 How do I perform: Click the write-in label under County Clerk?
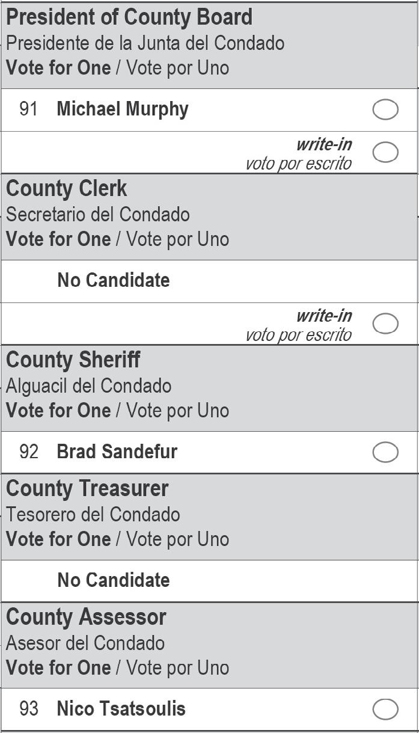323,316
